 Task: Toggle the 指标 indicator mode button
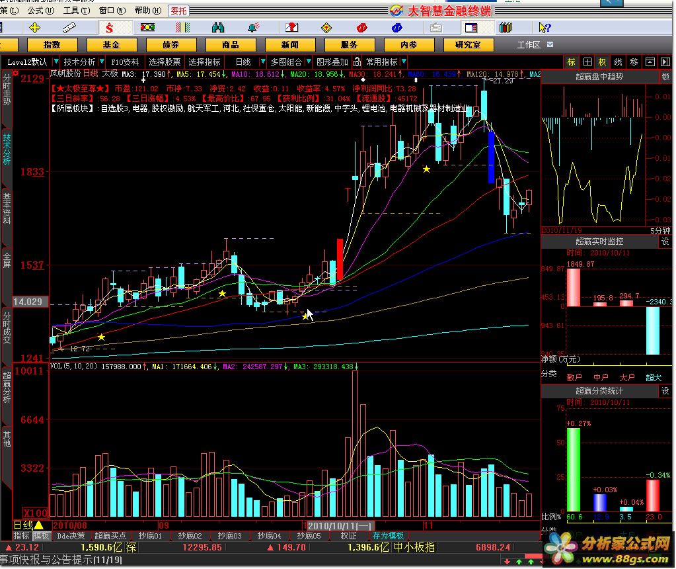(21, 536)
